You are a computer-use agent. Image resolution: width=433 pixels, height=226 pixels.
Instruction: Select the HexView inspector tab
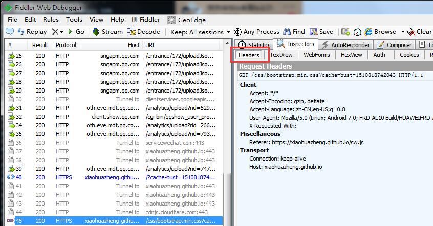pos(351,55)
